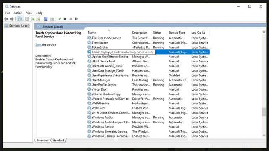This screenshot has height=151, width=269.
Task: Toggle Show/Hide Console Tree toolbar icon
Action: 20,19
